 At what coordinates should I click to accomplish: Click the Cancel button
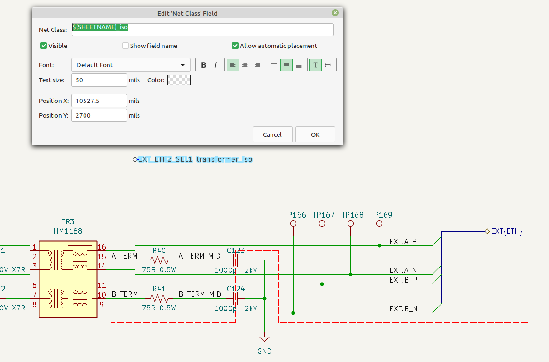click(272, 134)
